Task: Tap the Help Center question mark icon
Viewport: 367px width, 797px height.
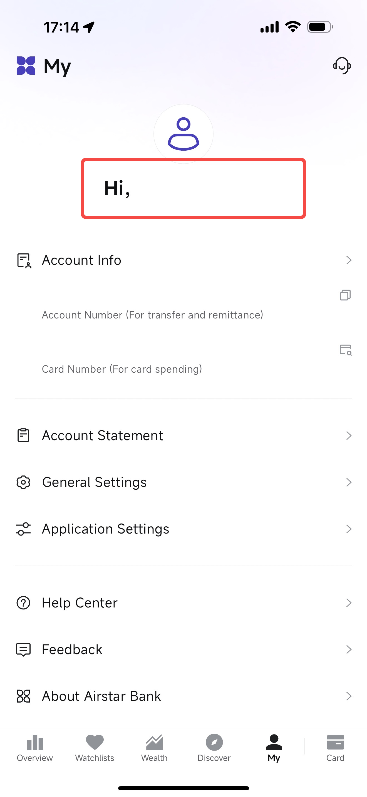Action: [x=23, y=603]
